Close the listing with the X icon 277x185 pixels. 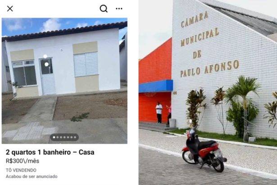click(x=10, y=9)
